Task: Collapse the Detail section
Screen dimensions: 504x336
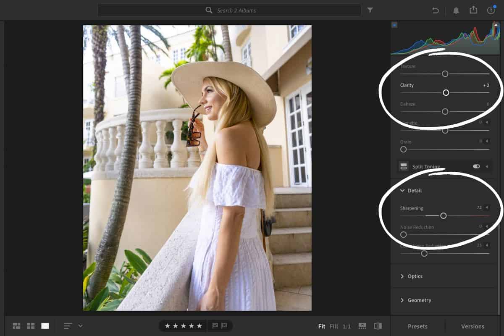Action: pyautogui.click(x=402, y=191)
